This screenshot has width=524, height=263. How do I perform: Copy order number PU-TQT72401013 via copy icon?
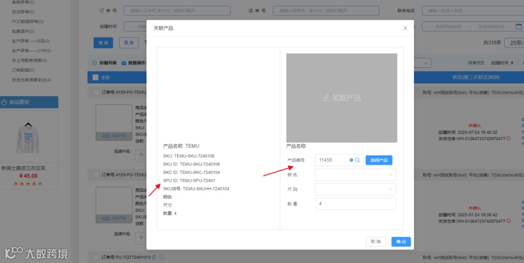pos(154,257)
